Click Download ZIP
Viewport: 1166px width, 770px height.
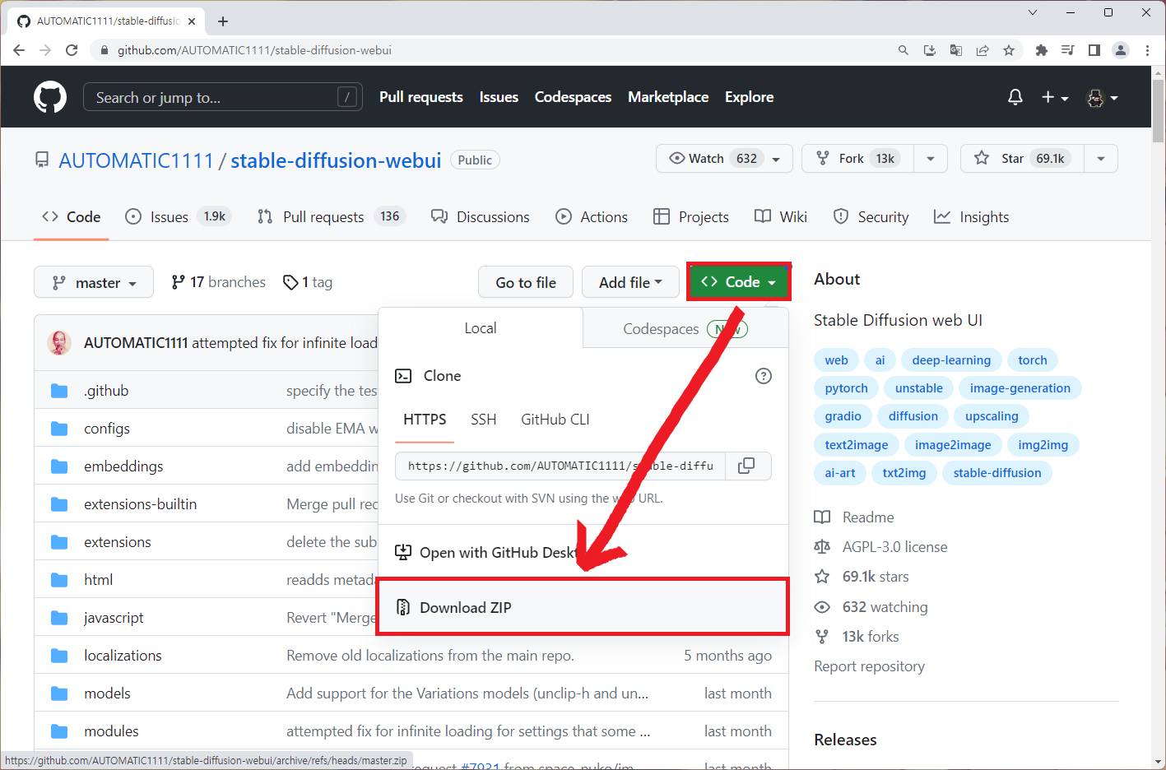pyautogui.click(x=583, y=607)
